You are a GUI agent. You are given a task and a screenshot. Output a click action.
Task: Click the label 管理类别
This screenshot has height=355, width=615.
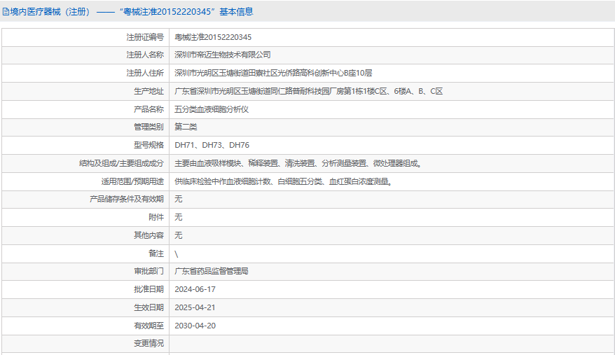(x=148, y=127)
